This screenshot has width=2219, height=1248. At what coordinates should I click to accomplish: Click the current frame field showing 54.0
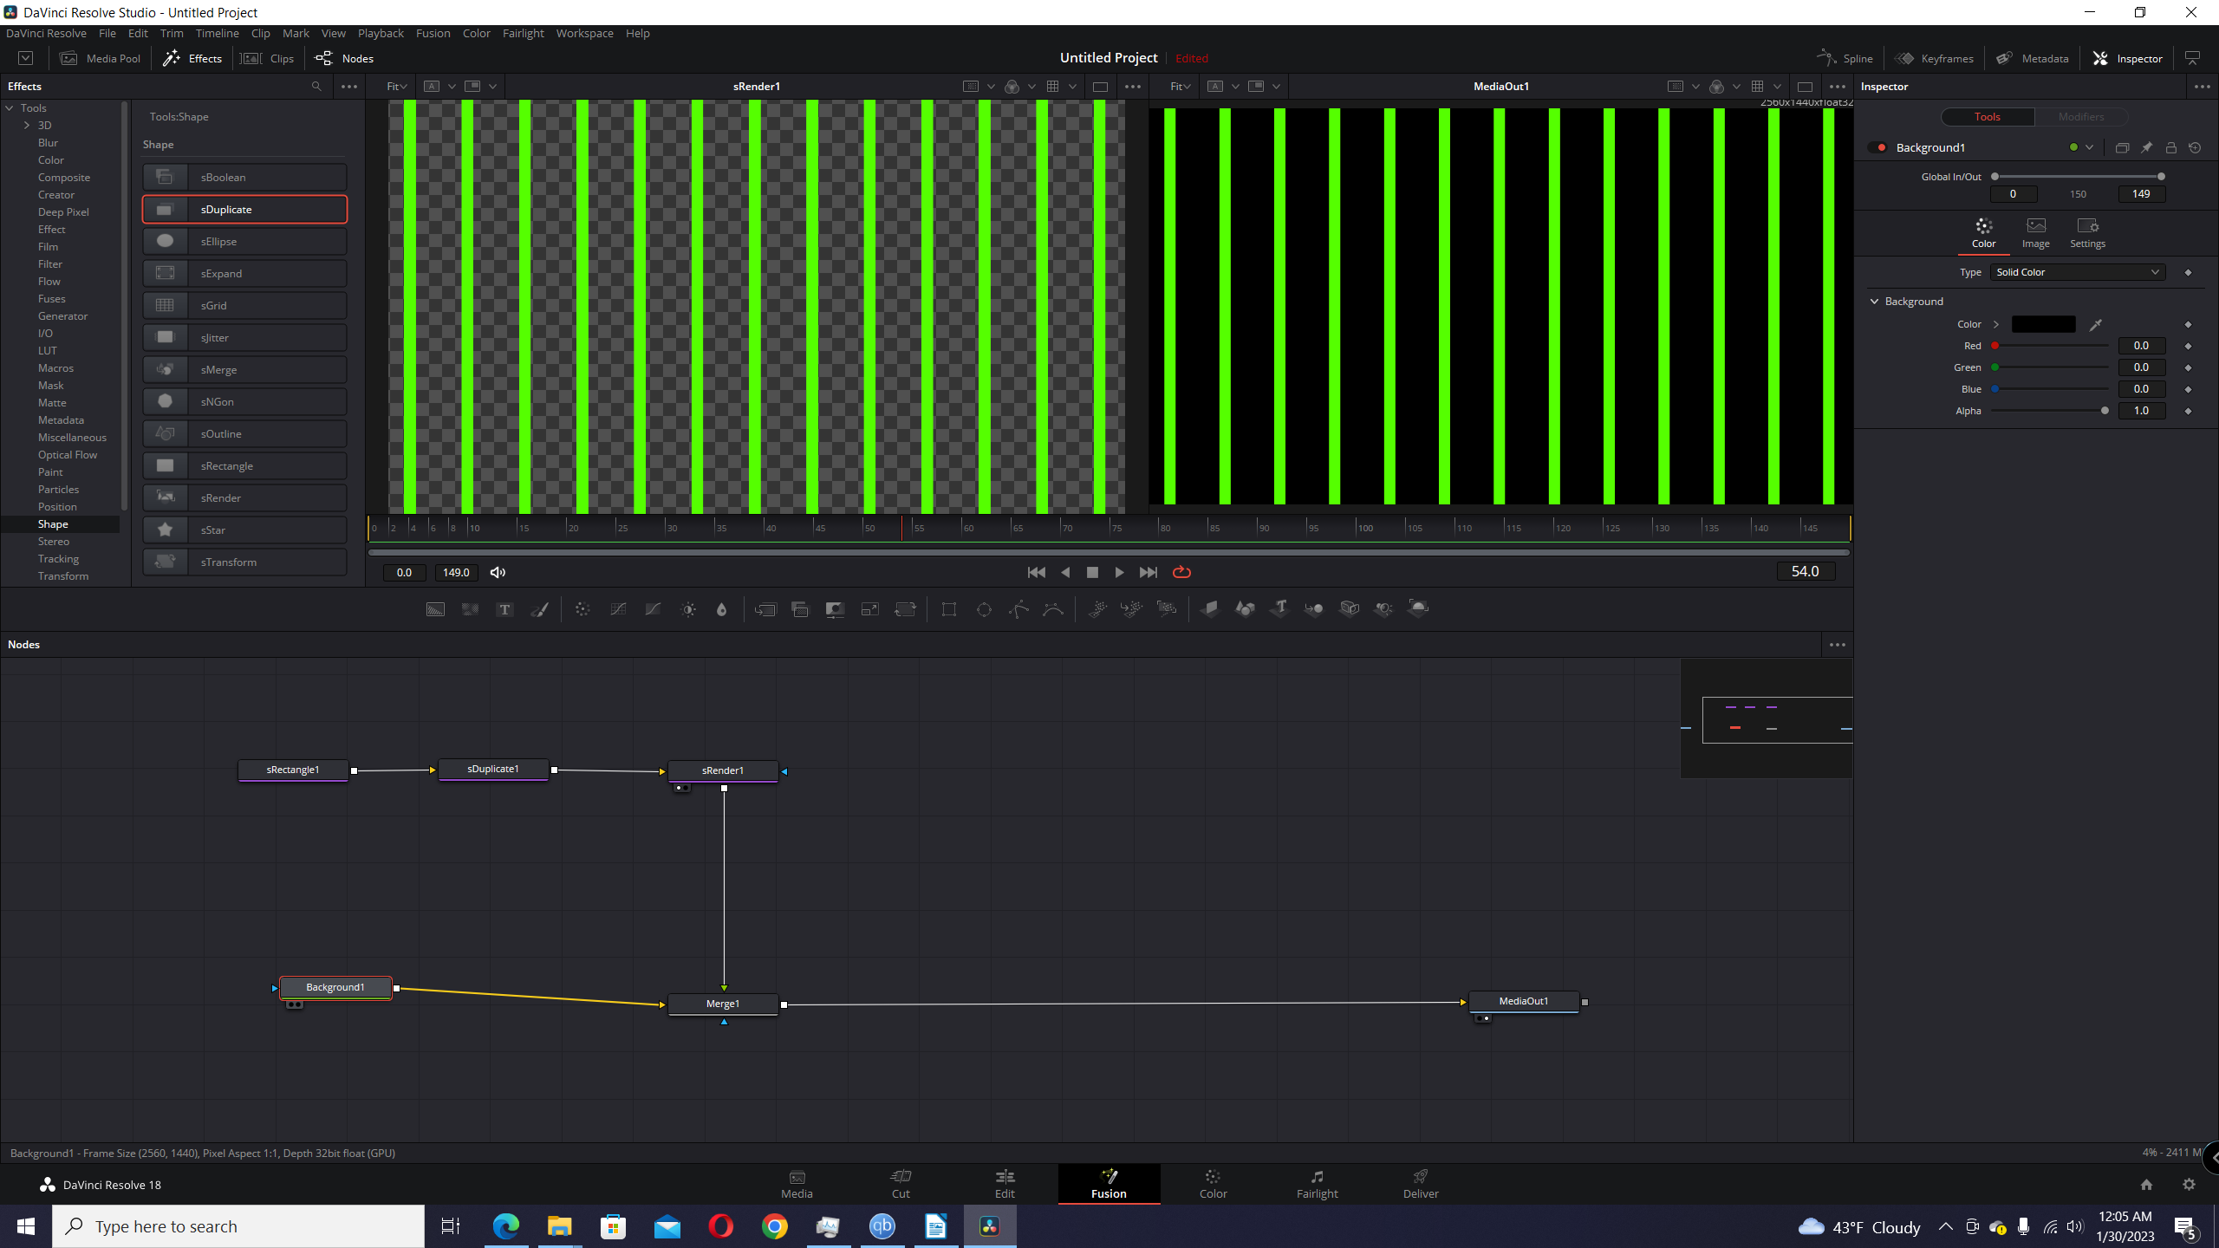1805,571
